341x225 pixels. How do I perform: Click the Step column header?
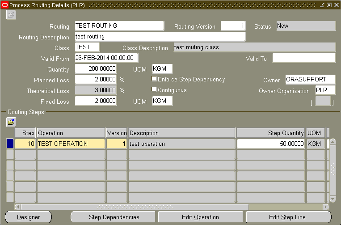pos(25,133)
